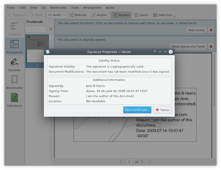This screenshot has width=221, height=170.
Task: Click 'Date: 2009.07.16 10:47:47' in document
Action: pyautogui.click(x=160, y=131)
